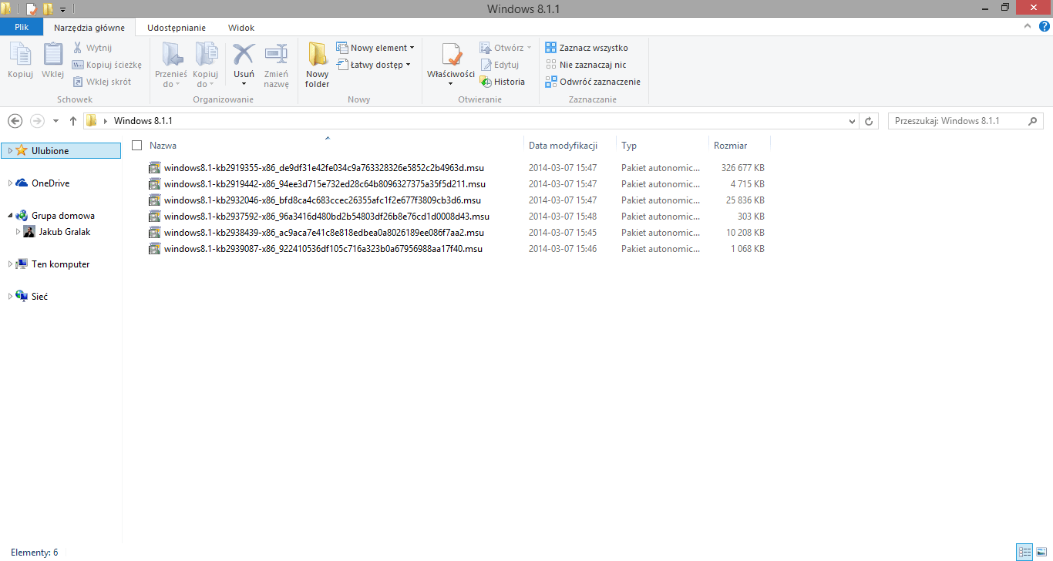Click the Kopiuj (copy) ribbon icon
The image size is (1053, 561).
[20, 55]
